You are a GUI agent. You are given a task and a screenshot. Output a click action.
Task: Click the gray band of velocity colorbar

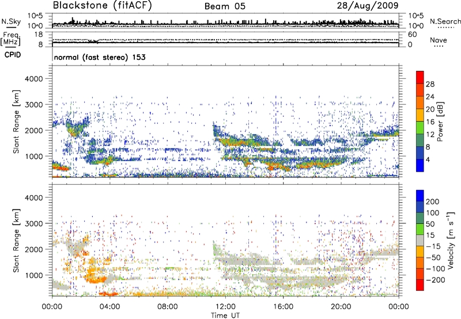tap(420, 241)
